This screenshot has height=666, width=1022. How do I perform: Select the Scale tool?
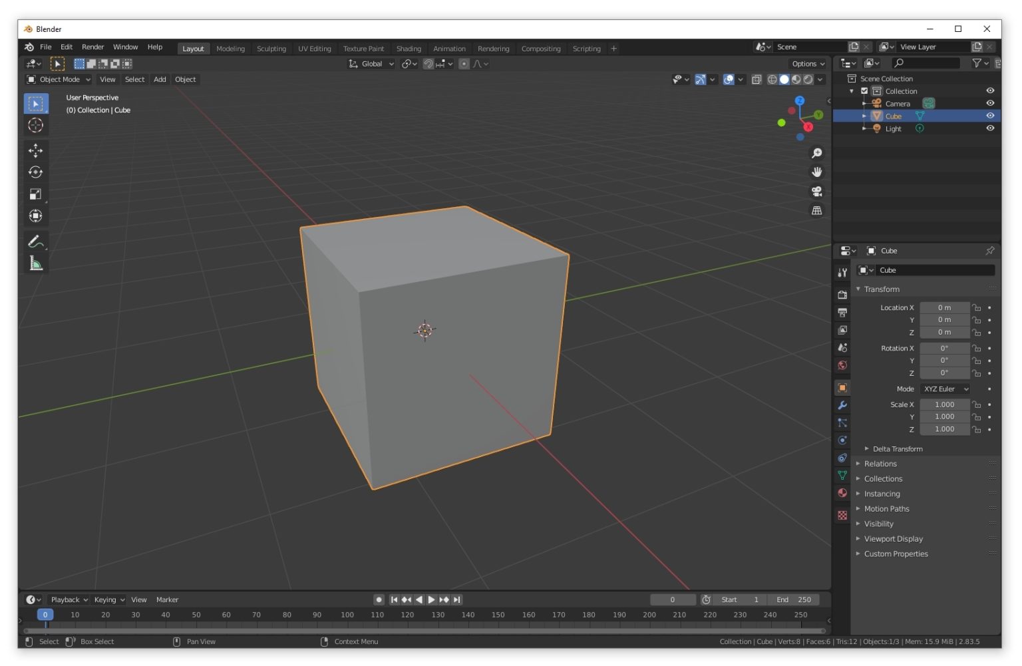[36, 194]
